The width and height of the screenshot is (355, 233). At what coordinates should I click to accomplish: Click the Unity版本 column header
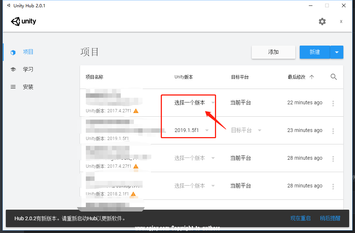click(184, 77)
